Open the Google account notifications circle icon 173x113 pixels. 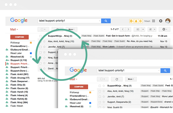(161, 21)
